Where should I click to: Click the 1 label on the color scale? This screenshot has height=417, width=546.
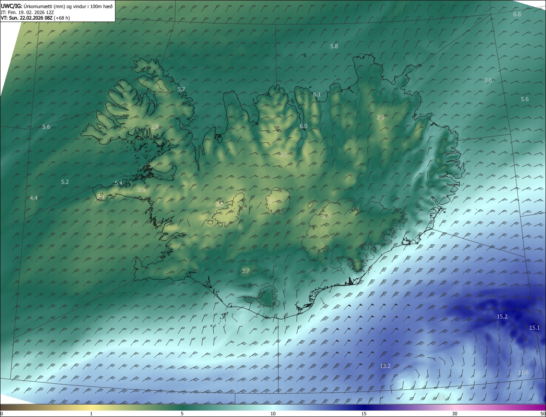coord(91,414)
